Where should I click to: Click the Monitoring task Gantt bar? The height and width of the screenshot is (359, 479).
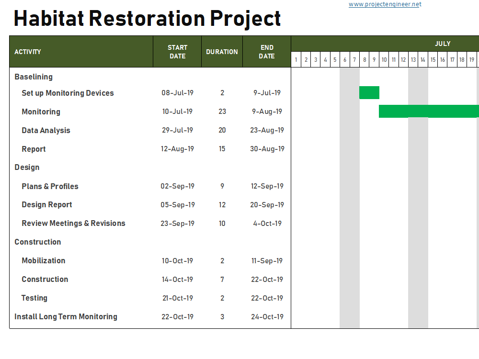pos(429,111)
